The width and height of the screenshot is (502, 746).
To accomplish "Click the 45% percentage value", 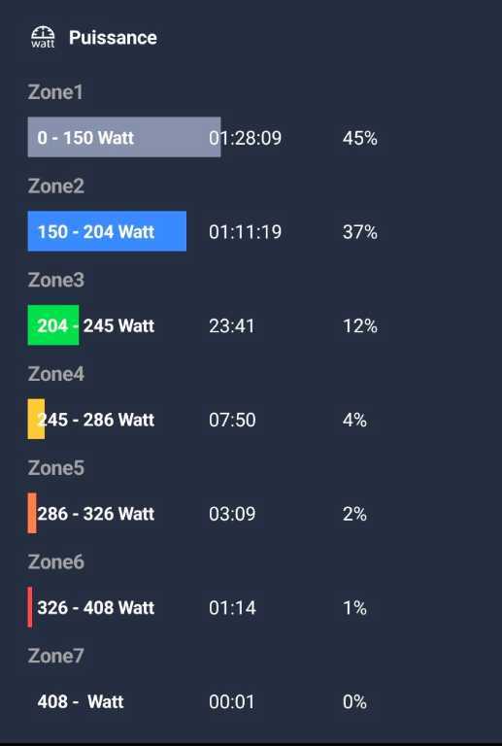I will click(360, 138).
